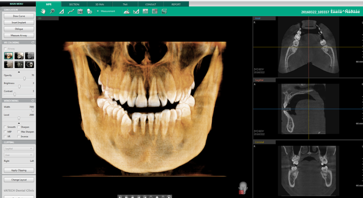363x198 pixels.
Task: Click the Apply Clipping button
Action: 18,170
